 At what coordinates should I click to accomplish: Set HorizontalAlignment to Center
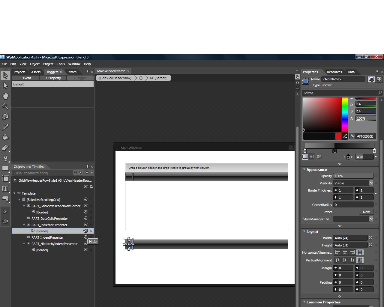pyautogui.click(x=345, y=252)
